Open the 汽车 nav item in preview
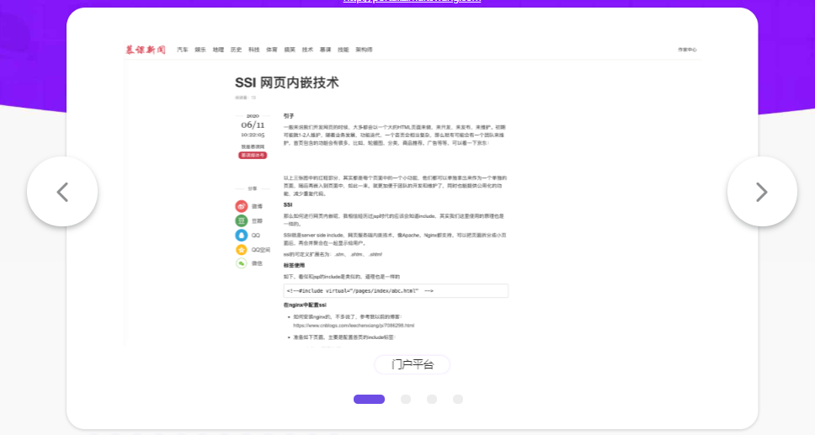The image size is (815, 435). pyautogui.click(x=183, y=50)
